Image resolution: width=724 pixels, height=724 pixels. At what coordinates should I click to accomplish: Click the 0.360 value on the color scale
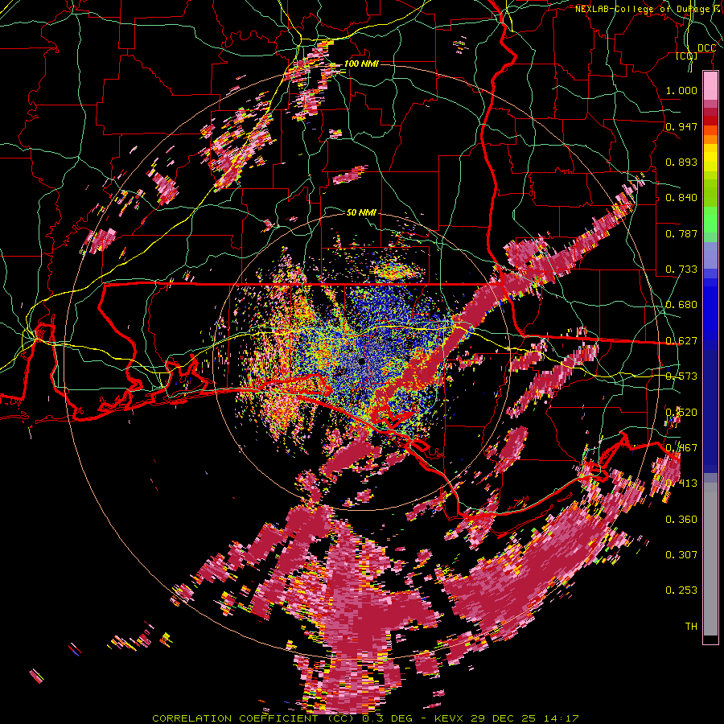[x=681, y=520]
